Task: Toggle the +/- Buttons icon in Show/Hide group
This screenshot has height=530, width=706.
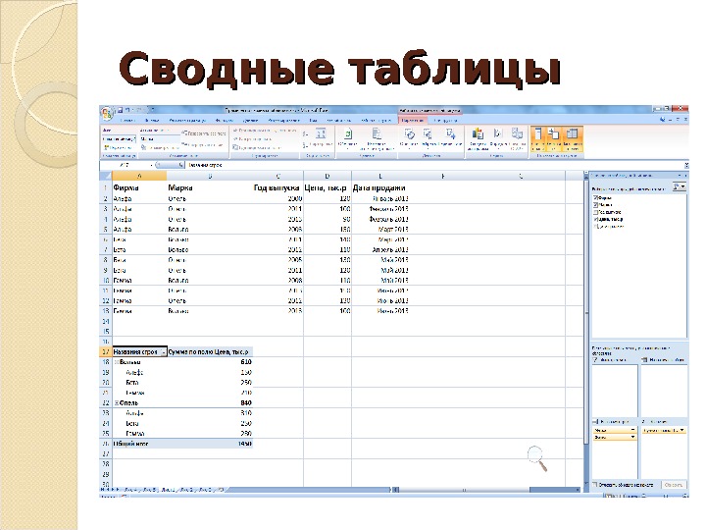Action: pos(554,138)
